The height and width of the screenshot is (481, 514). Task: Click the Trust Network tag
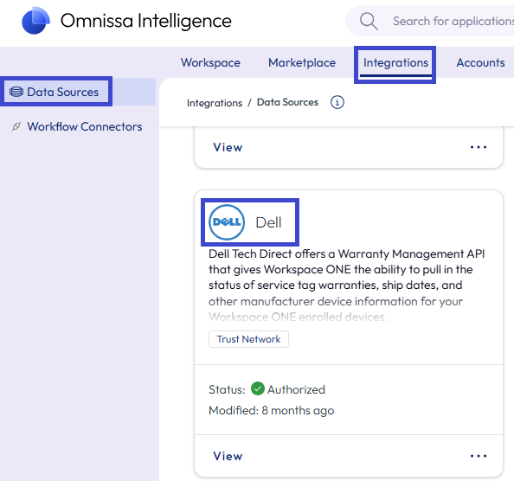[x=248, y=339]
